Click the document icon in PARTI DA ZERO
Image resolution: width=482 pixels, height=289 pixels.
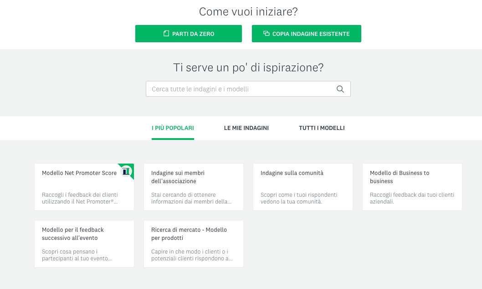[x=166, y=34]
